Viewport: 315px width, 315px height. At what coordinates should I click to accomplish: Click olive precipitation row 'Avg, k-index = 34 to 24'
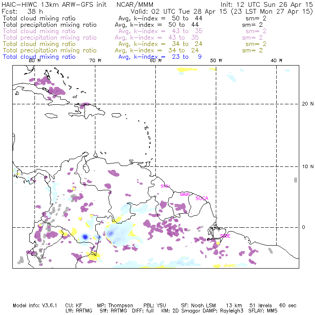pos(157,51)
